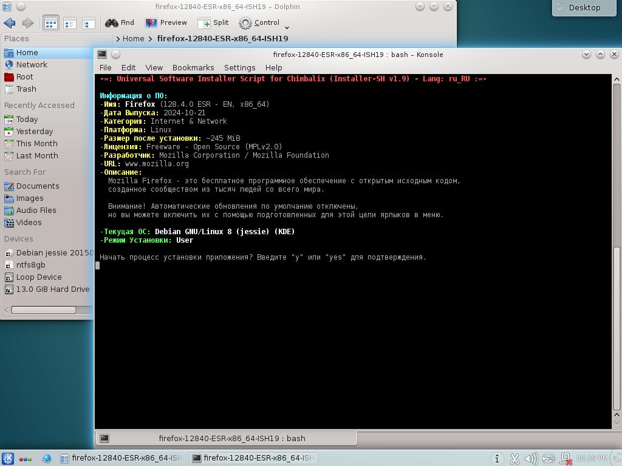This screenshot has height=466, width=622.
Task: Open Konsole Edit menu
Action: point(129,68)
